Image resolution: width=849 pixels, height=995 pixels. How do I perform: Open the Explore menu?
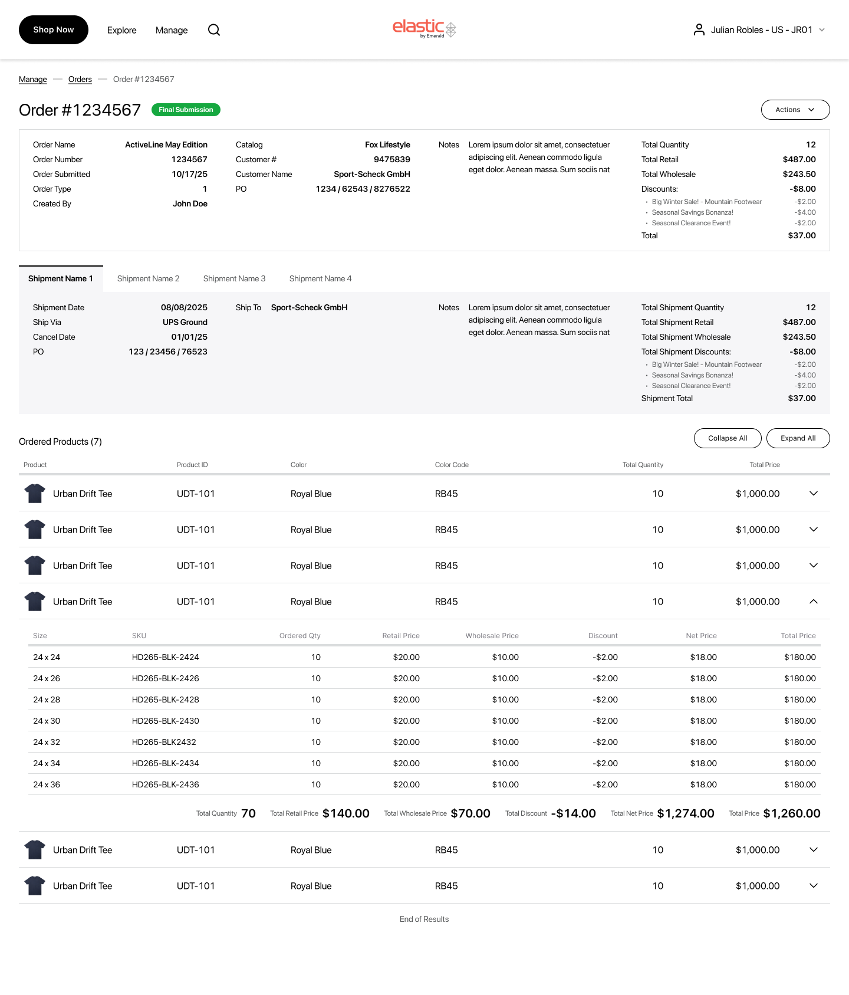[121, 30]
